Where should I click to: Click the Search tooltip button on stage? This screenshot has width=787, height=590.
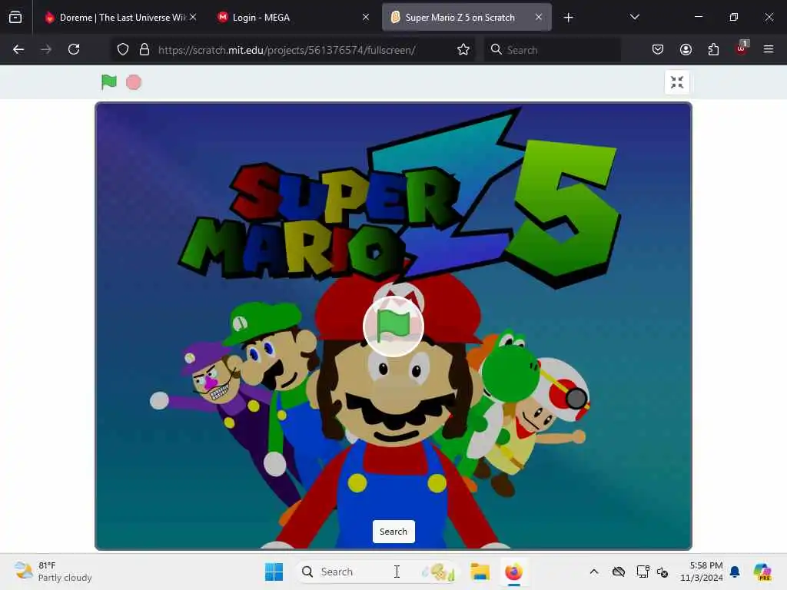[x=393, y=532]
